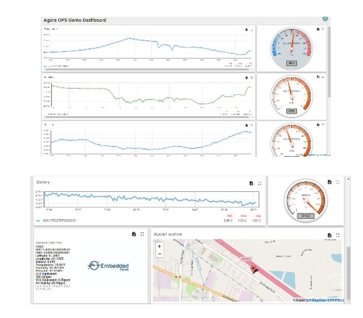The height and width of the screenshot is (318, 363).
Task: Click the scroll-up arrow beside the battery gauge
Action: 349,178
